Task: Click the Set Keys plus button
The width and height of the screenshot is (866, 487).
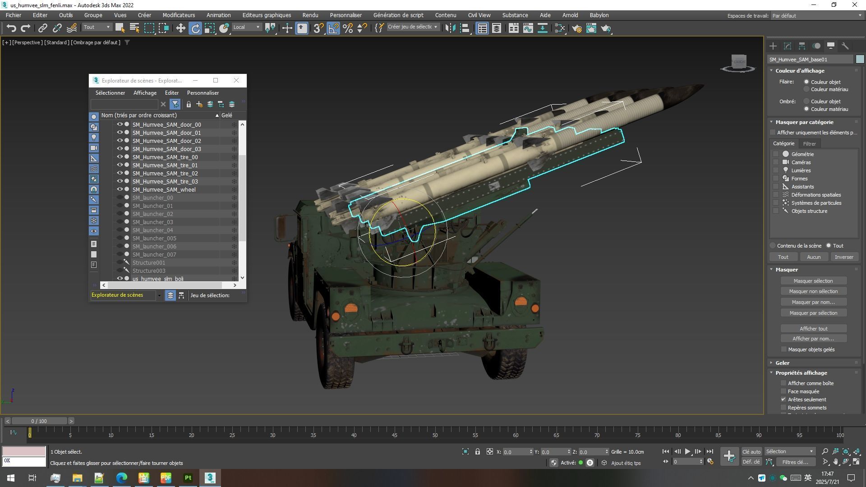Action: point(729,456)
